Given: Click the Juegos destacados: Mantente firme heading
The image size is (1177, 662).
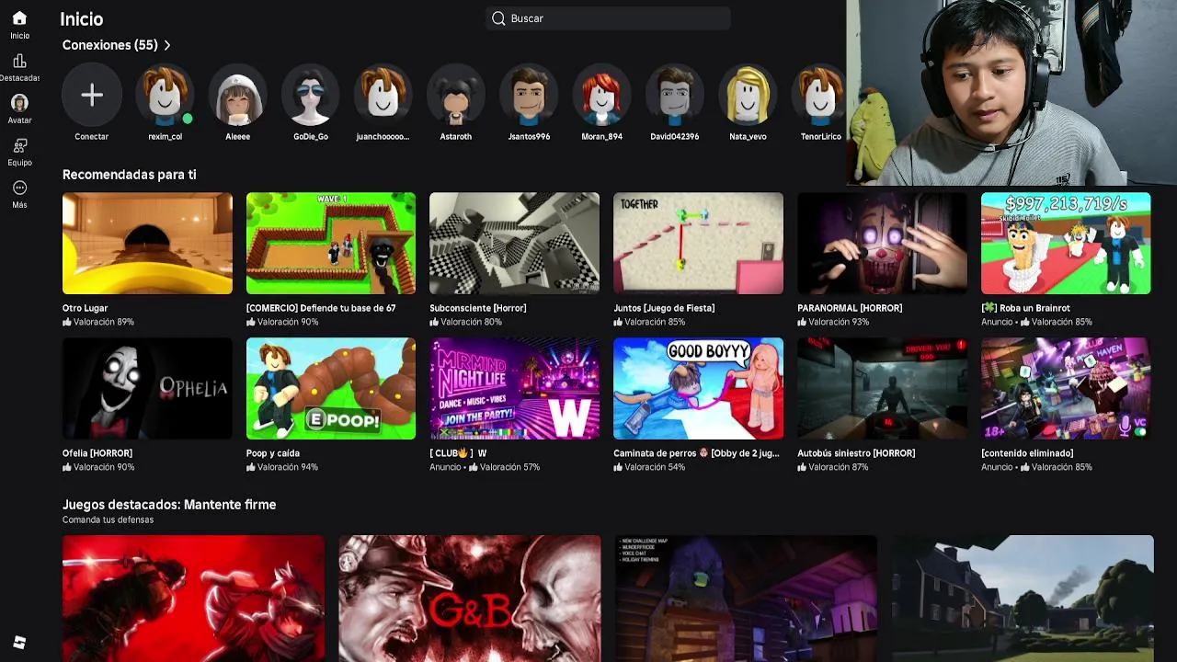Looking at the screenshot, I should (x=169, y=505).
